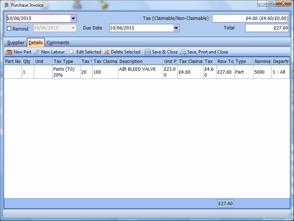Click the footer total £27.60
Viewport: 294px width, 221px height.
(225, 204)
